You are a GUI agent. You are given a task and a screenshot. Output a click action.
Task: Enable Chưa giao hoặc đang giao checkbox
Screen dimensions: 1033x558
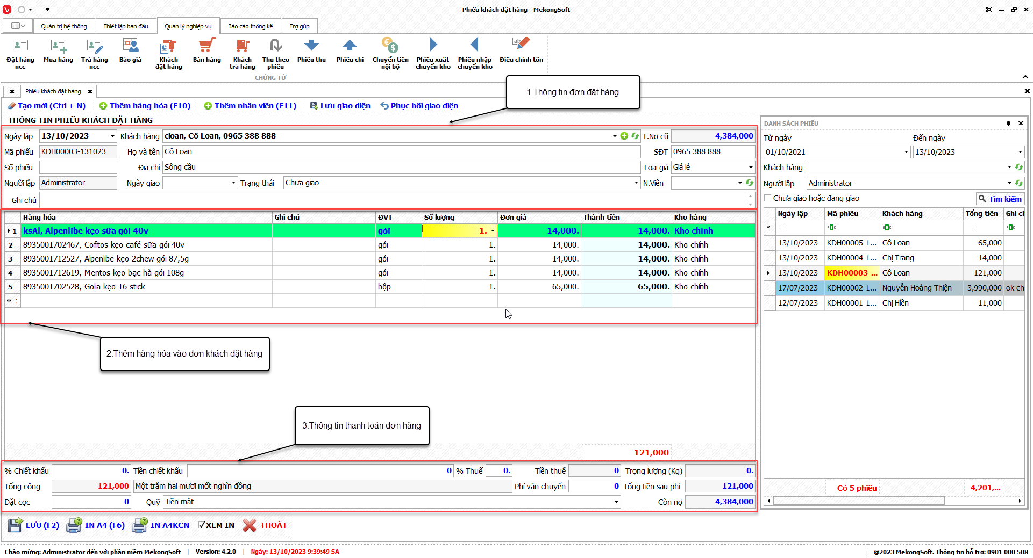(x=768, y=198)
